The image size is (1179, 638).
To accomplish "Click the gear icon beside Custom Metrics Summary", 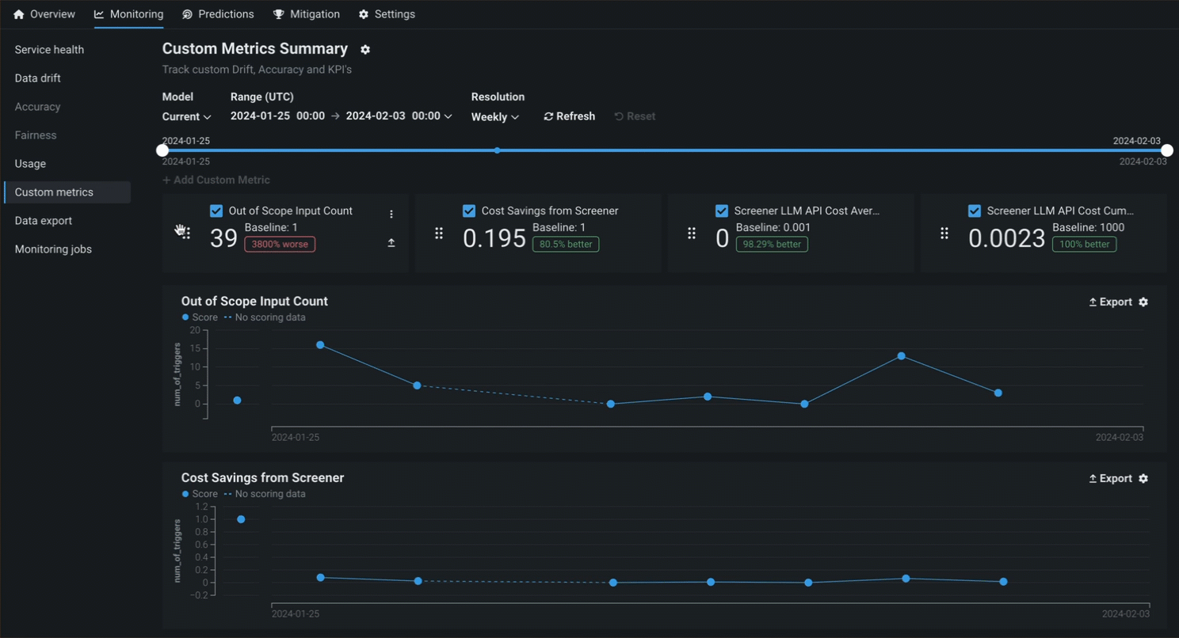I will [365, 50].
